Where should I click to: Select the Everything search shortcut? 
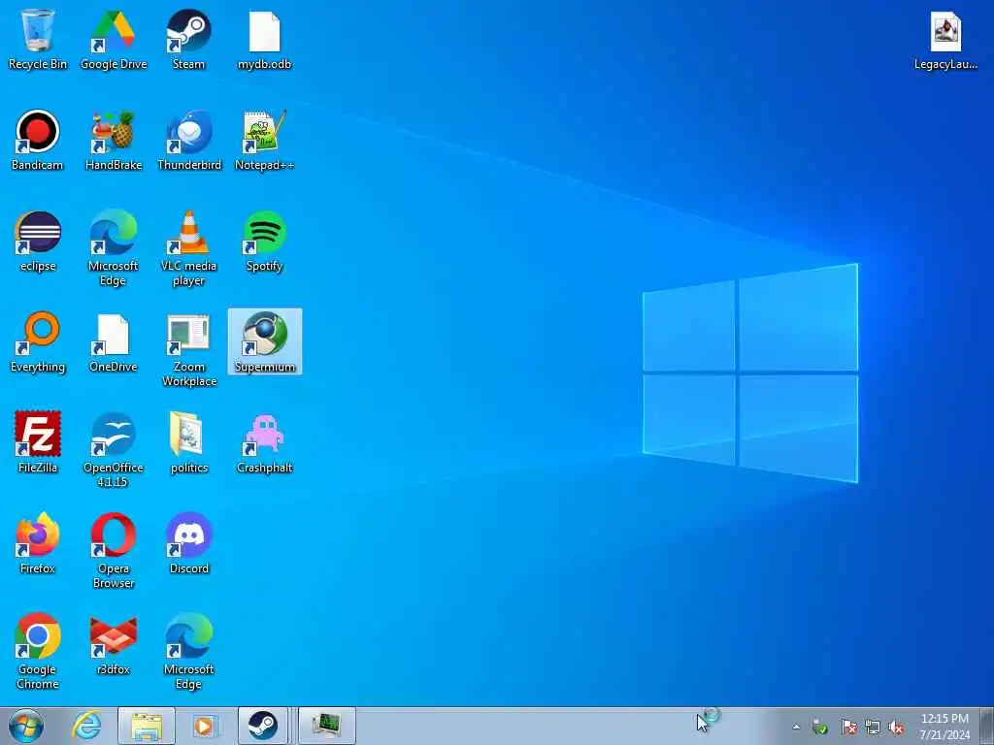38,341
